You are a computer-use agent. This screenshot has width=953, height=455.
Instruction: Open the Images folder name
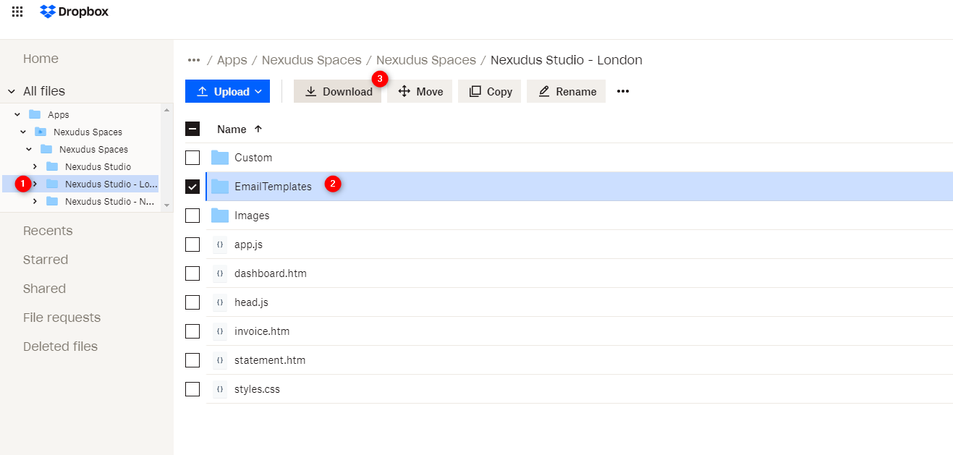[252, 216]
